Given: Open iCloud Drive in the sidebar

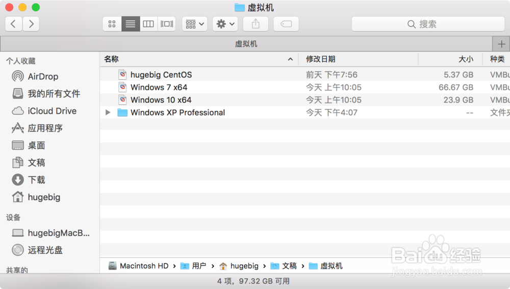Looking at the screenshot, I should coord(52,111).
